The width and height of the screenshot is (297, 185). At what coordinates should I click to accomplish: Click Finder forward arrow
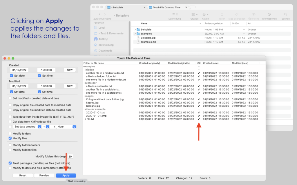[x=105, y=14]
